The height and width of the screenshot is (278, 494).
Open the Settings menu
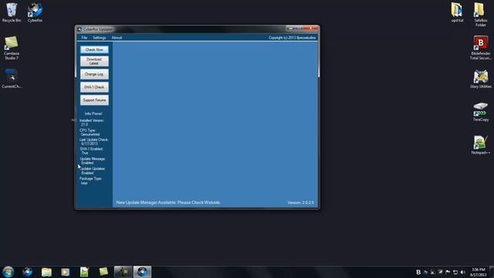point(100,38)
